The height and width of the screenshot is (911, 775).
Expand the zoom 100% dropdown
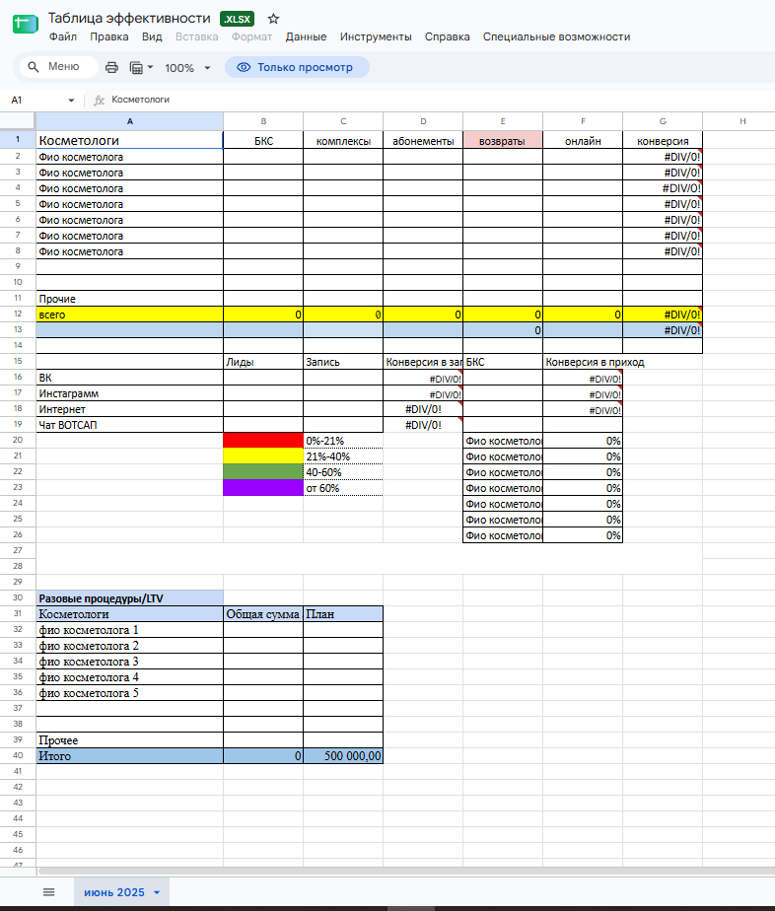tap(207, 68)
